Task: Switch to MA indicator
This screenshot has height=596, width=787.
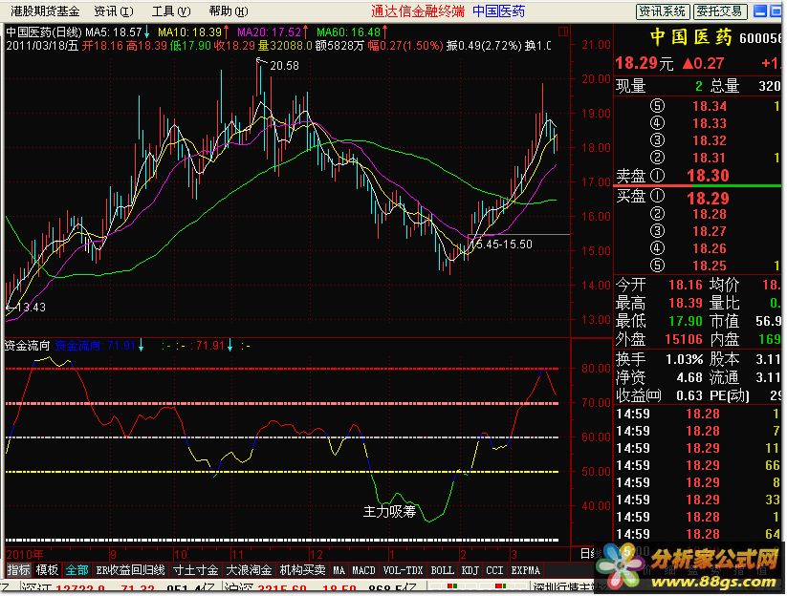Action: point(339,570)
